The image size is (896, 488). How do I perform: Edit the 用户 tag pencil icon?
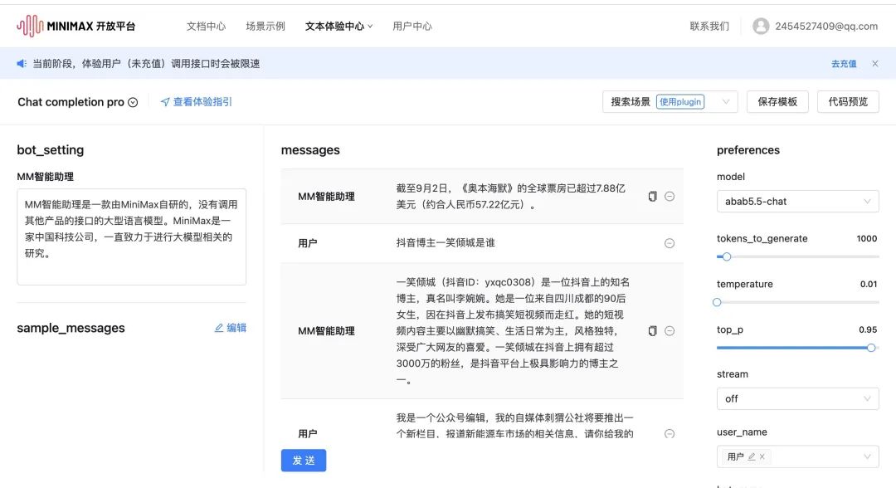751,456
